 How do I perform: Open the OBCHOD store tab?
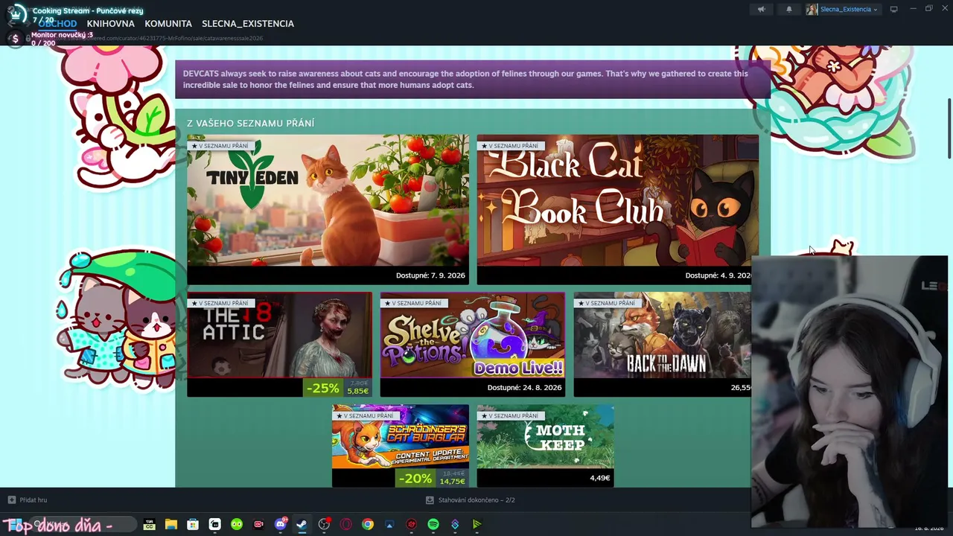pos(58,24)
